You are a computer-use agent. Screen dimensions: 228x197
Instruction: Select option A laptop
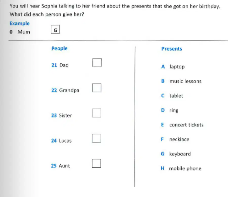(173, 67)
